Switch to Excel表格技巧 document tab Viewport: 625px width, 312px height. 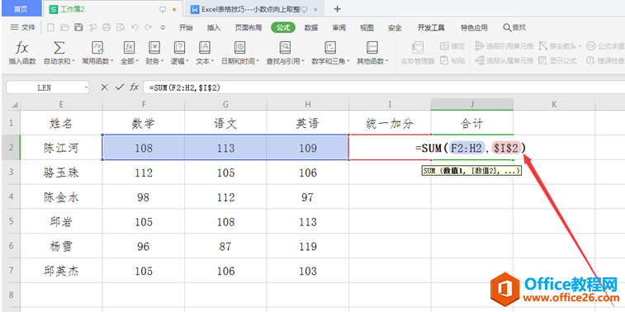254,9
